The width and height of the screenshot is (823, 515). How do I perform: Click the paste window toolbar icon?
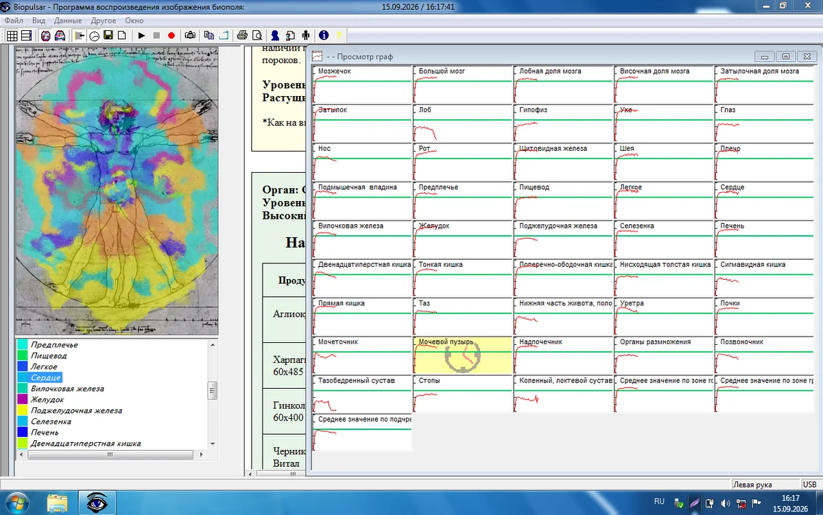click(x=224, y=35)
